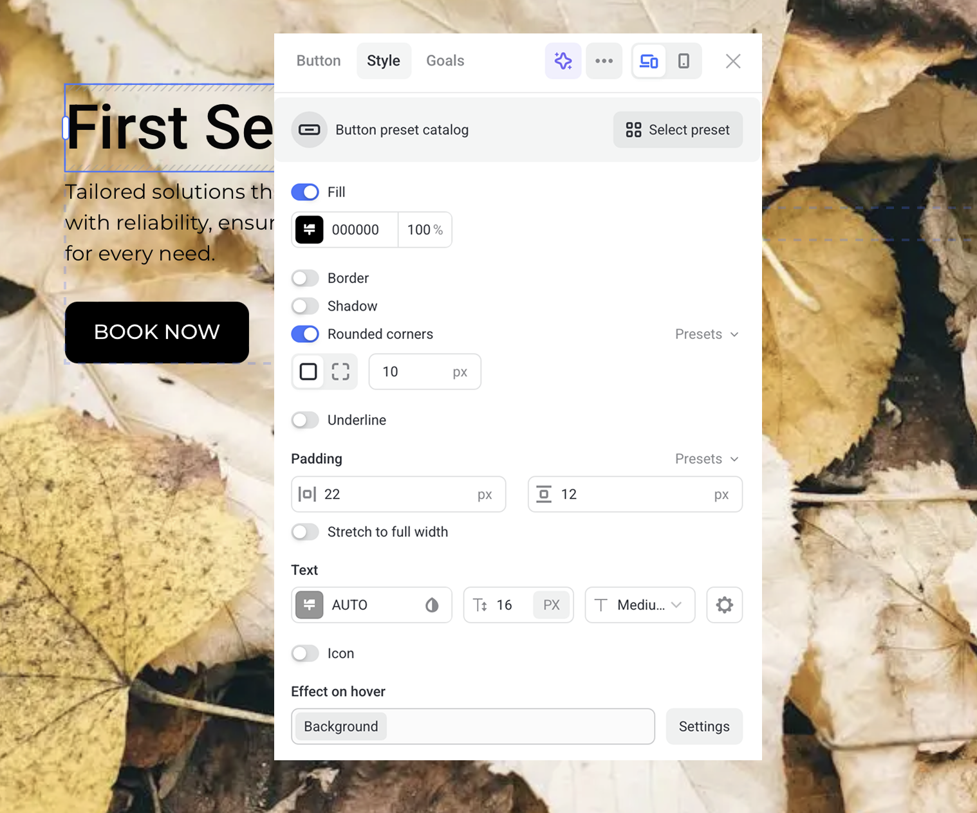This screenshot has width=977, height=813.
Task: Switch to the Button tab
Action: (319, 61)
